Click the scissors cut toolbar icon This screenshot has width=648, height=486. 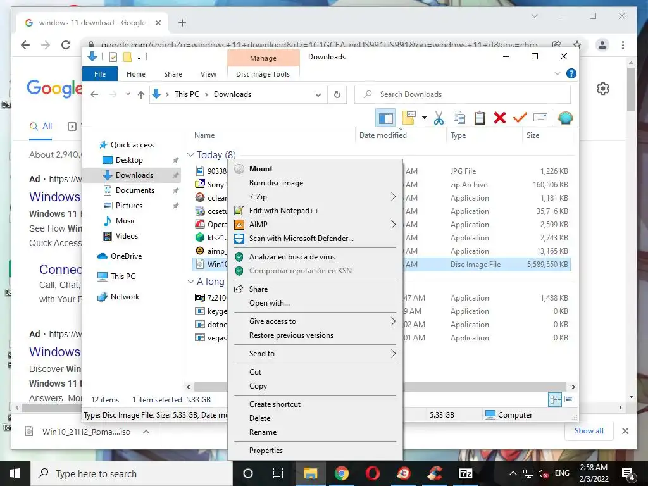click(439, 118)
